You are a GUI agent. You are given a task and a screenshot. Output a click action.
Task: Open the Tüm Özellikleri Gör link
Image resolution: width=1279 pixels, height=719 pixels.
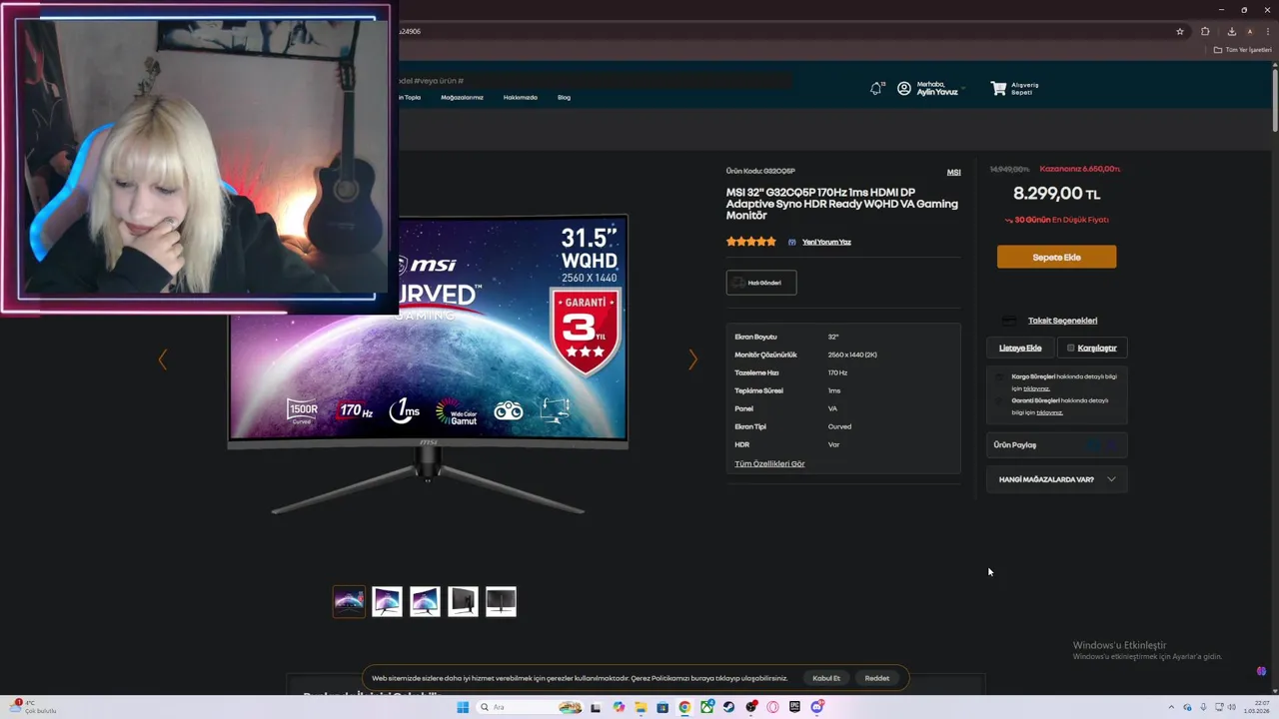coord(769,463)
